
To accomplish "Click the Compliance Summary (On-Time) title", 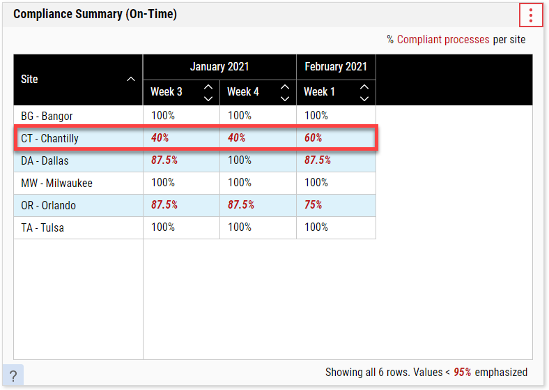I will (95, 15).
